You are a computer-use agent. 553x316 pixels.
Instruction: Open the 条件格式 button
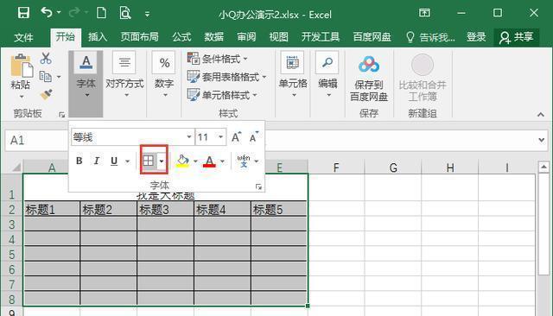point(217,59)
